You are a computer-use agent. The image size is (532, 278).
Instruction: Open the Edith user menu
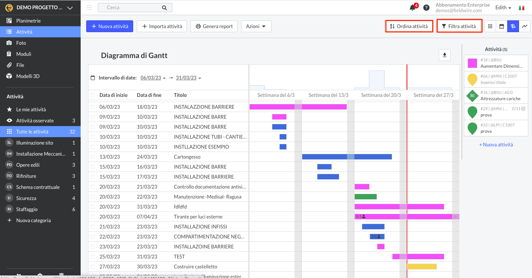pos(503,8)
